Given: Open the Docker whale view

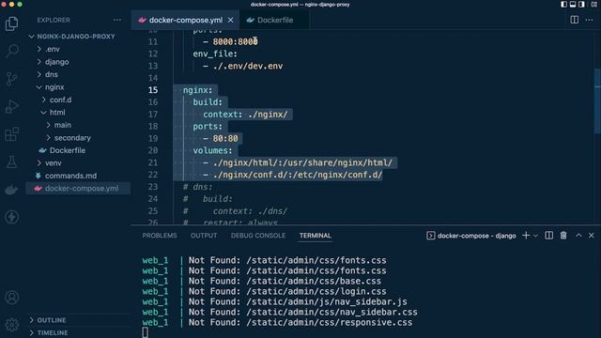Looking at the screenshot, I should coord(12,190).
